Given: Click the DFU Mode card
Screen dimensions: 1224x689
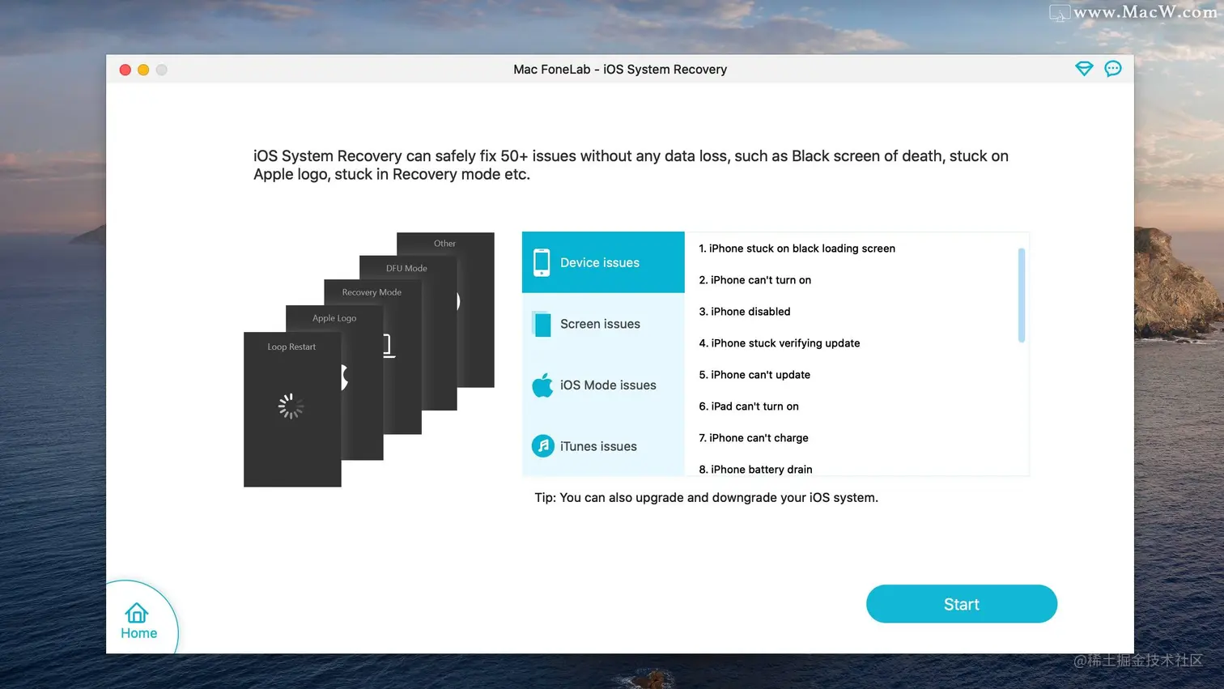Looking at the screenshot, I should coord(407,268).
